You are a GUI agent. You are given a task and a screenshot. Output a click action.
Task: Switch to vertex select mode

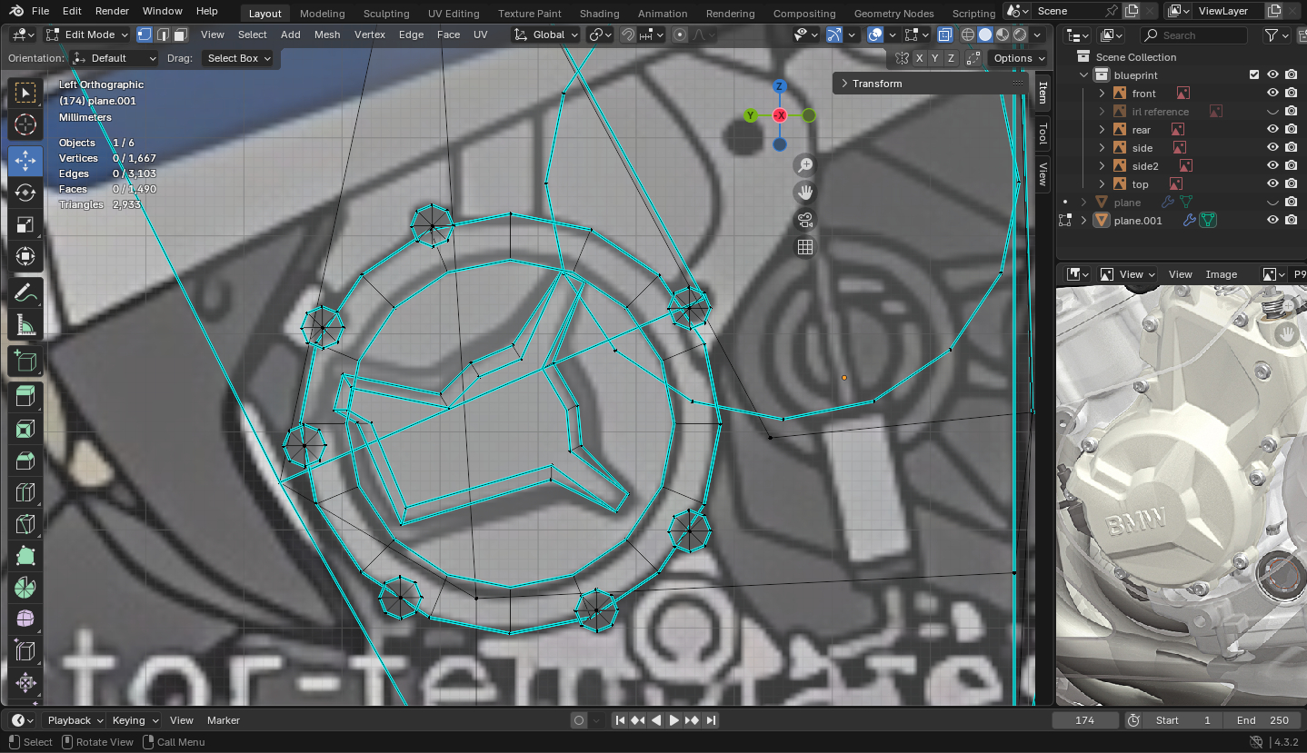pos(145,35)
